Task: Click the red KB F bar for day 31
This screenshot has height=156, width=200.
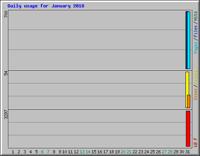Action: coord(188,129)
